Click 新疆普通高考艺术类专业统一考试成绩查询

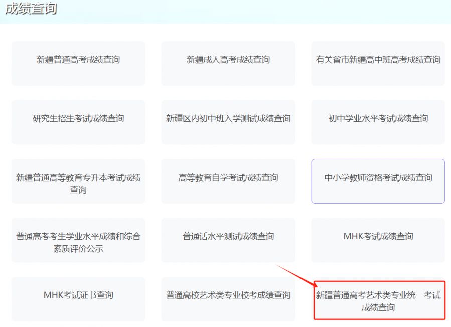point(379,300)
